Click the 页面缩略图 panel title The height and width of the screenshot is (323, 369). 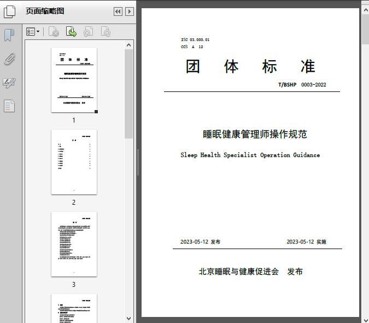(45, 11)
